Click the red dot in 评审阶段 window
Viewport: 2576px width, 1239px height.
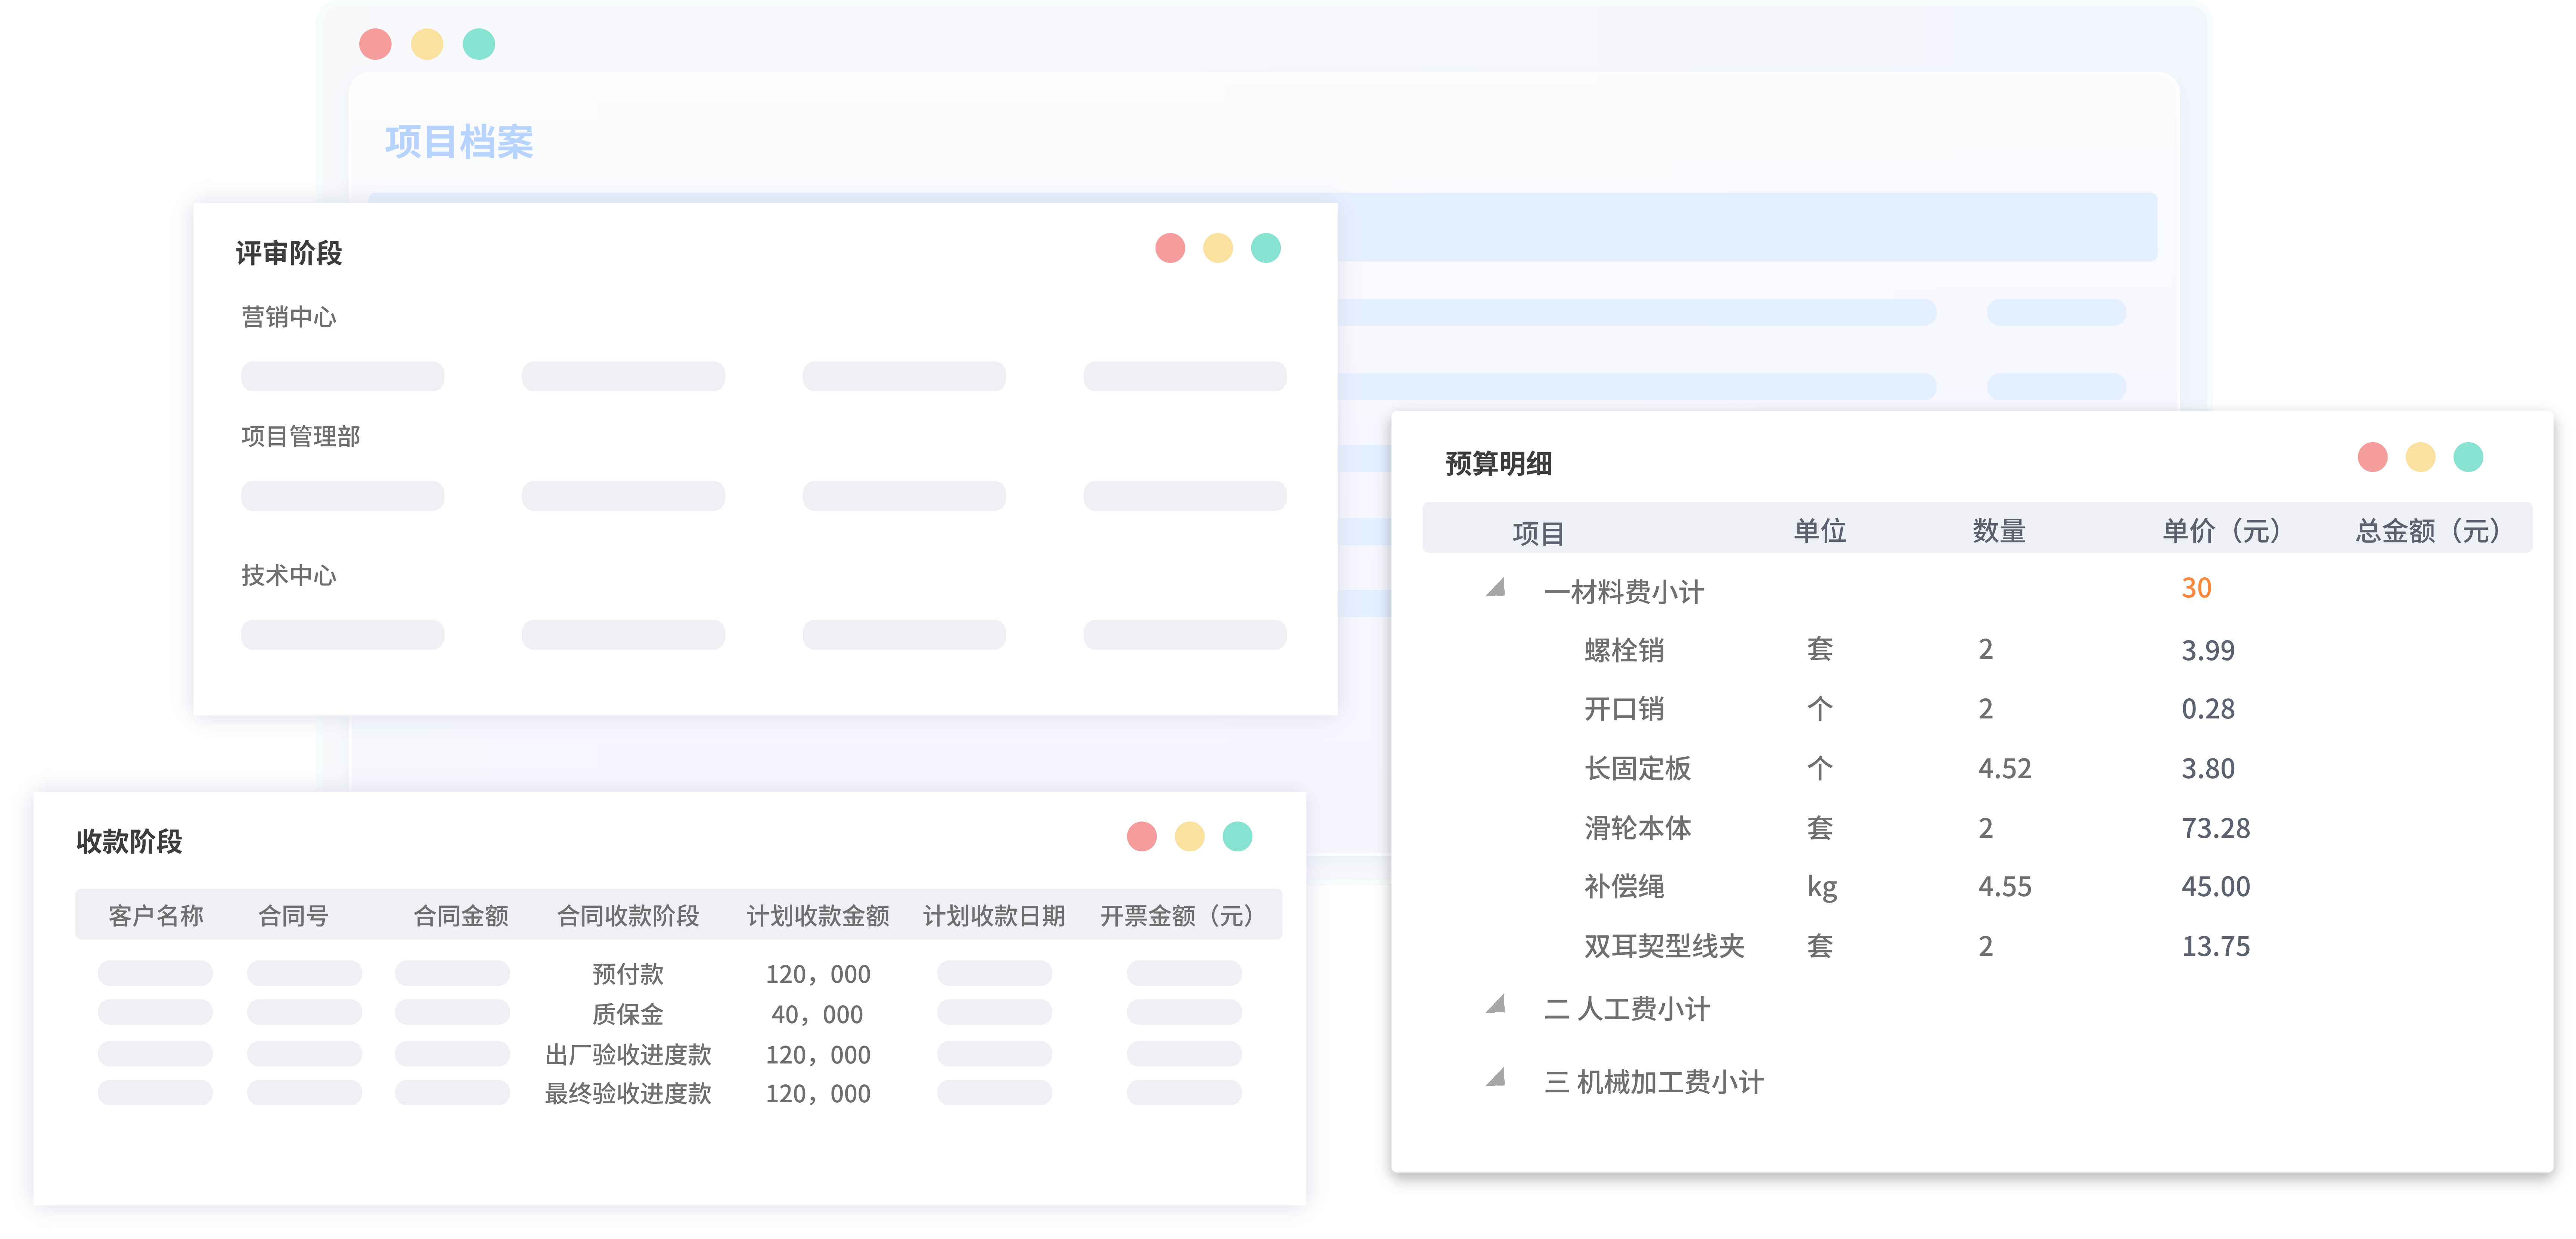click(x=1170, y=248)
